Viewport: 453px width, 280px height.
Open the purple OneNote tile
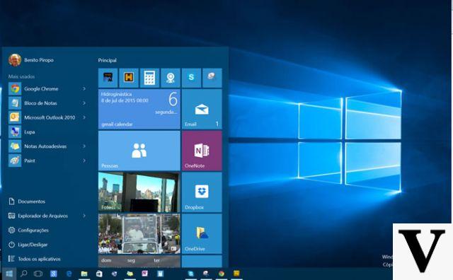(202, 151)
